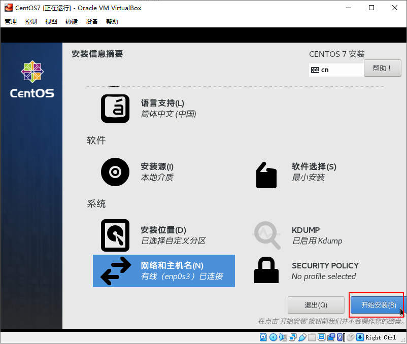Open the 语言支持 language support icon
Viewport: 407px width, 344px height.
(x=115, y=108)
